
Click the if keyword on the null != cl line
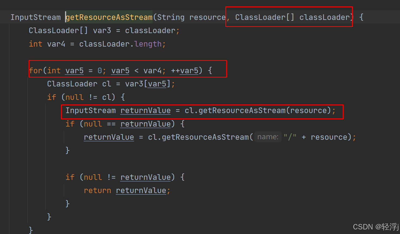pyautogui.click(x=52, y=97)
